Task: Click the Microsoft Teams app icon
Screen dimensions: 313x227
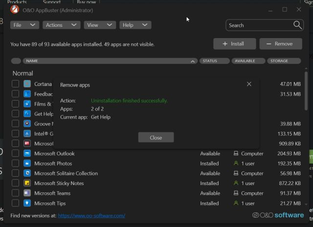Action: point(27,193)
